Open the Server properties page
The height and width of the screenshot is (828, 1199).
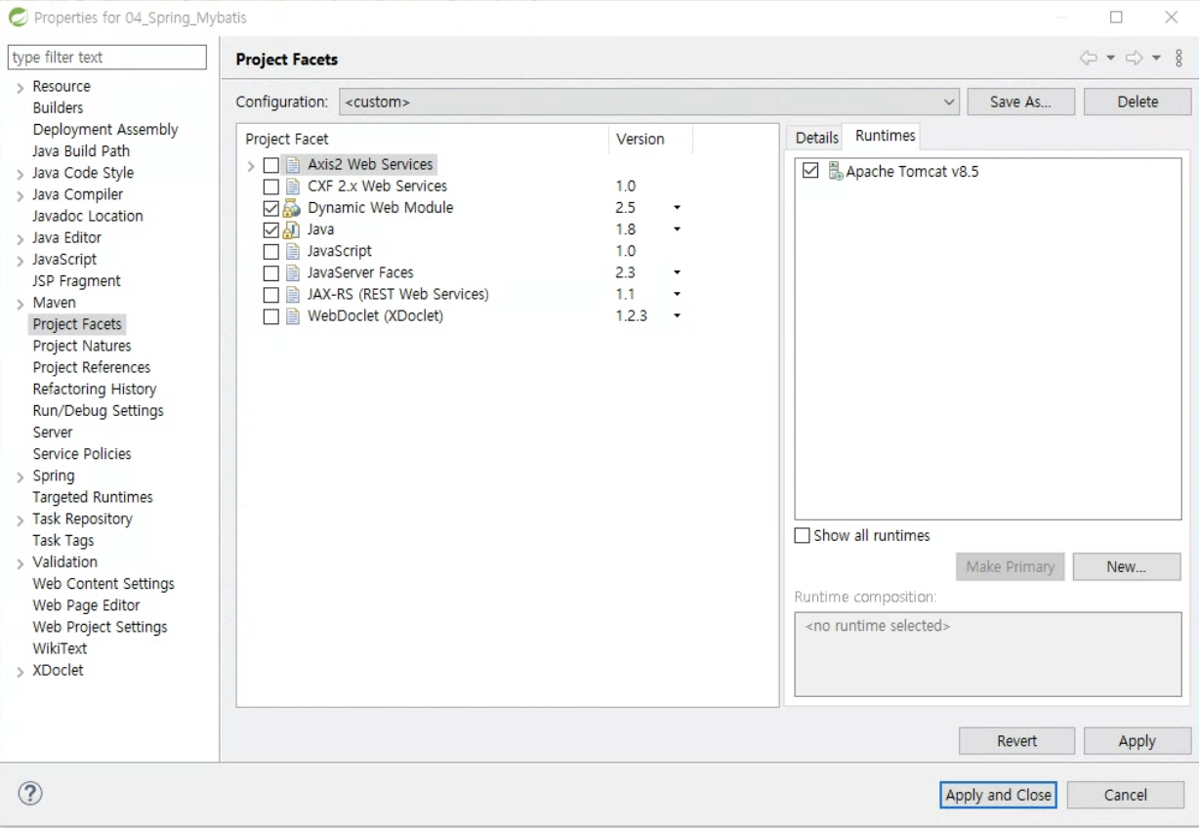53,433
